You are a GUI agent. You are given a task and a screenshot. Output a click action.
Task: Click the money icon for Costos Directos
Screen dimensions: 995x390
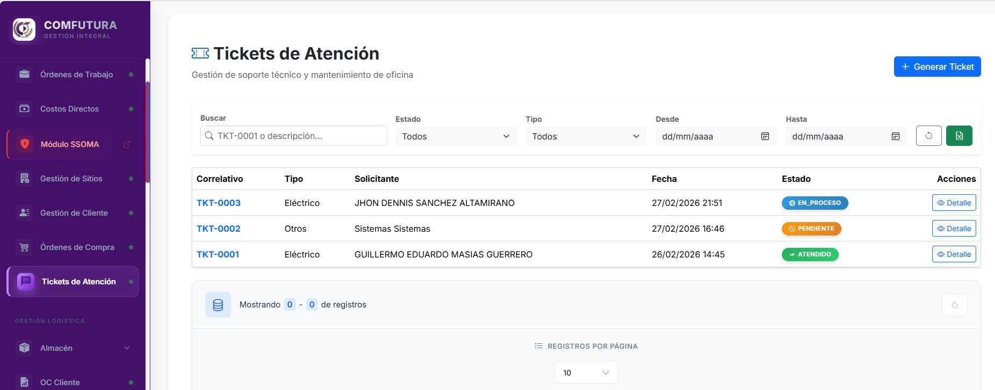pos(25,109)
